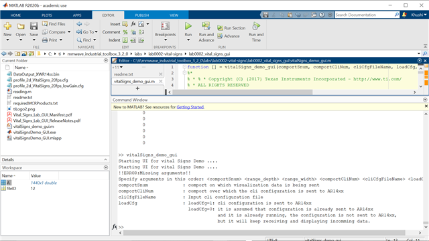Click the Comment percent icon
Image resolution: width=429 pixels, height=241 pixels.
(125, 32)
